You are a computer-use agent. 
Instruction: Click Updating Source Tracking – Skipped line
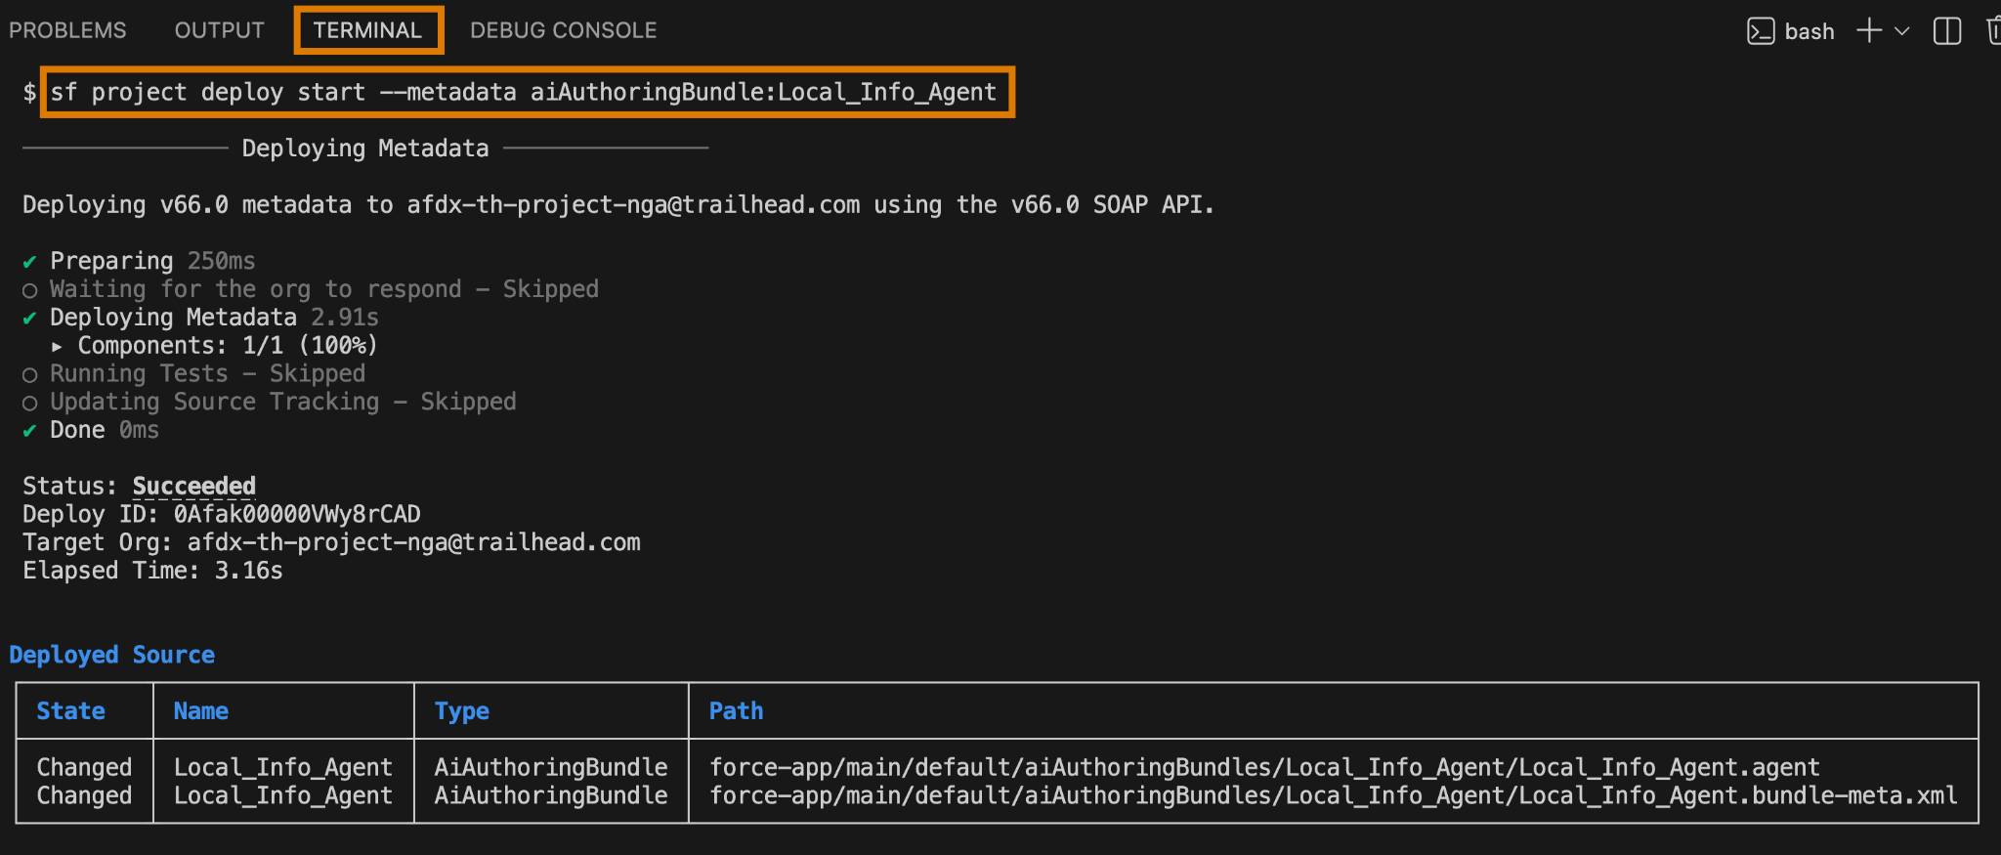point(269,402)
